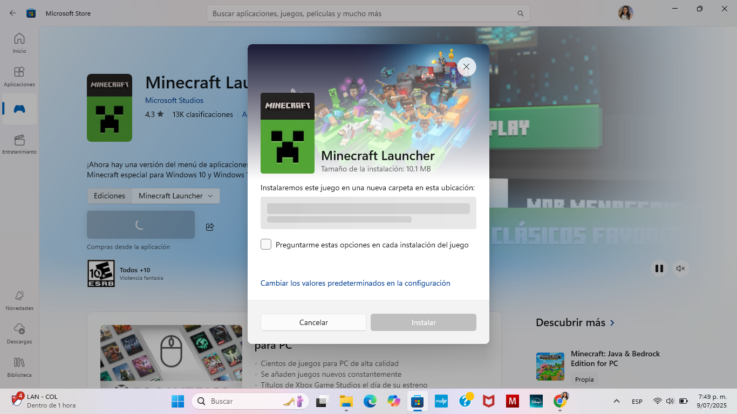Close the install dialog

[467, 67]
